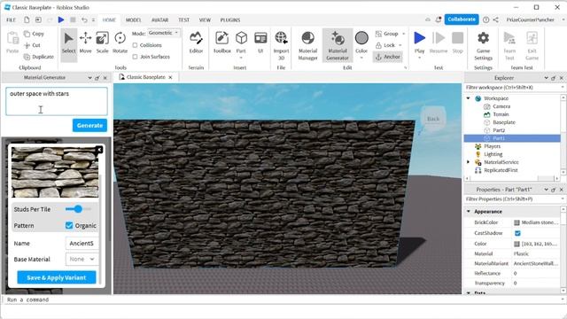Open Game Settings

(483, 45)
